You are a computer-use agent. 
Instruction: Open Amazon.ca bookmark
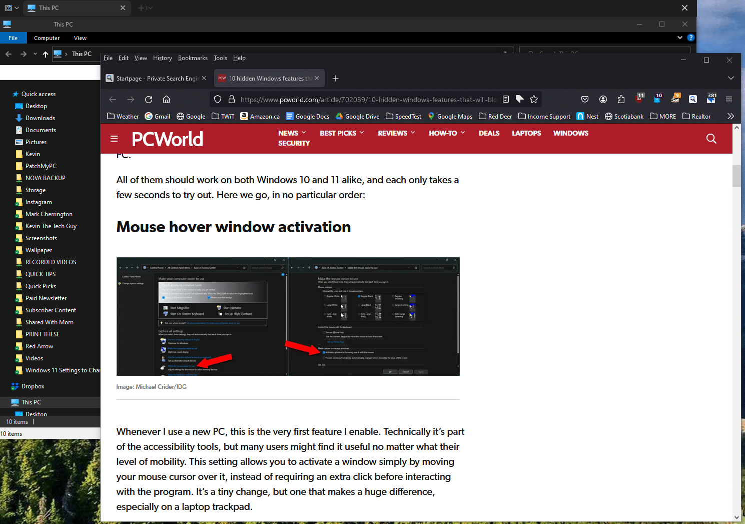click(260, 116)
